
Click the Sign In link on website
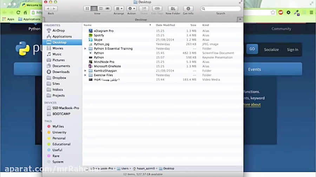coord(292,50)
